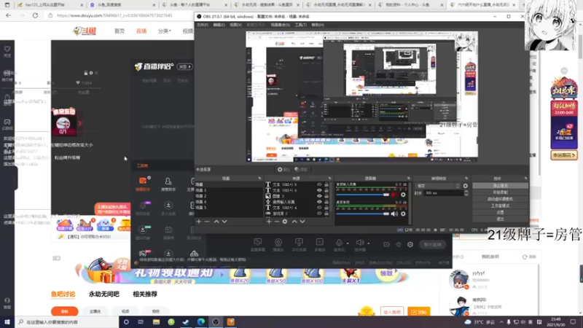Image resolution: width=583 pixels, height=328 pixels.
Task: Open 弹幕助手 in Douyu companion tools
Action: click(x=143, y=184)
